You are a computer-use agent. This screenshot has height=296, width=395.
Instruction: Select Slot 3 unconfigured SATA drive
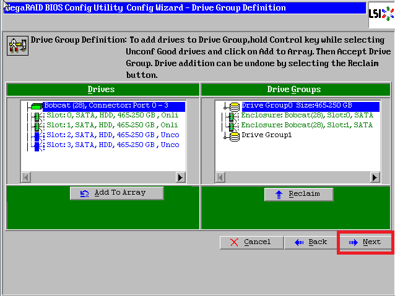pyautogui.click(x=113, y=145)
